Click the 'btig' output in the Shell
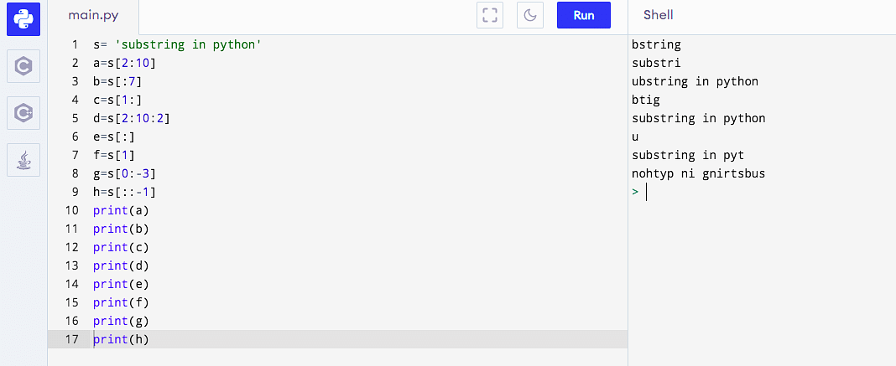 [x=645, y=101]
